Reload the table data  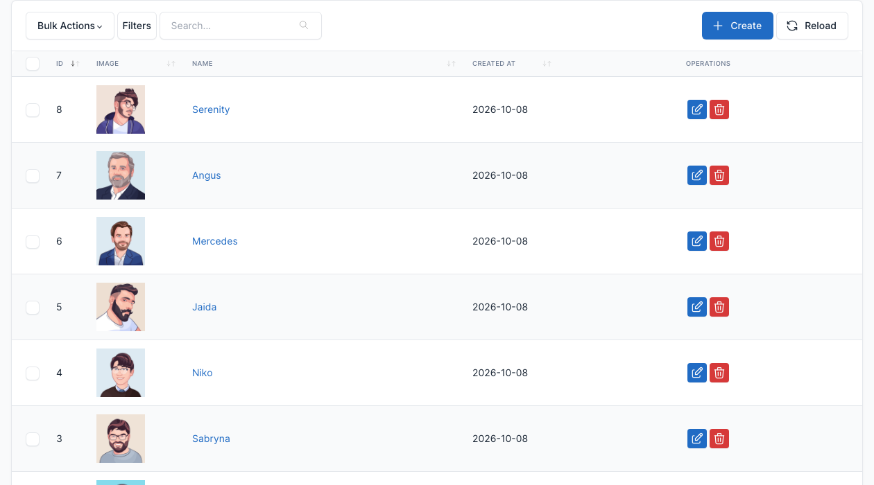(x=812, y=26)
